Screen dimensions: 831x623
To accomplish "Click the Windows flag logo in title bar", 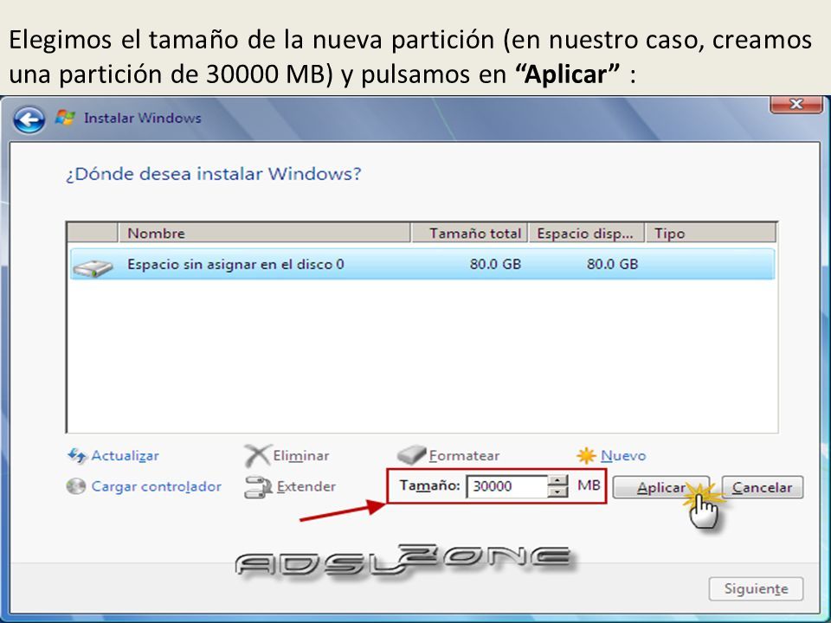I will (65, 118).
